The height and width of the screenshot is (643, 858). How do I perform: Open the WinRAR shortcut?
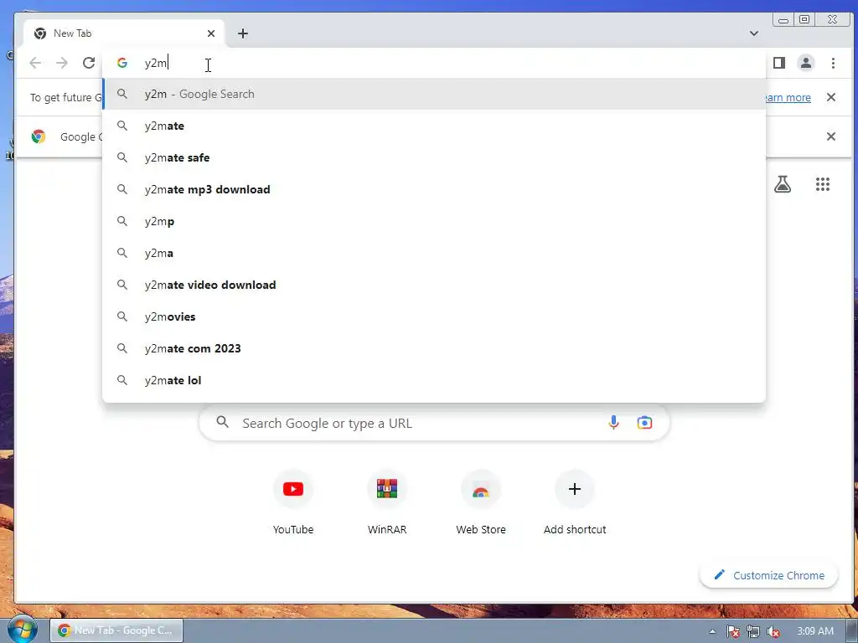click(387, 502)
